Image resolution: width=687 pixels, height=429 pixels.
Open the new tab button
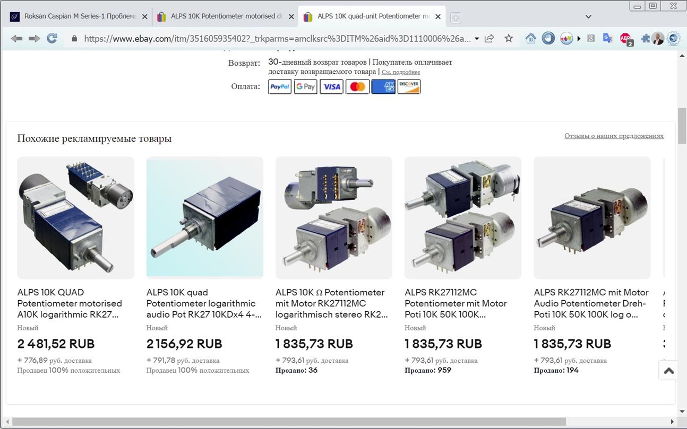(455, 17)
